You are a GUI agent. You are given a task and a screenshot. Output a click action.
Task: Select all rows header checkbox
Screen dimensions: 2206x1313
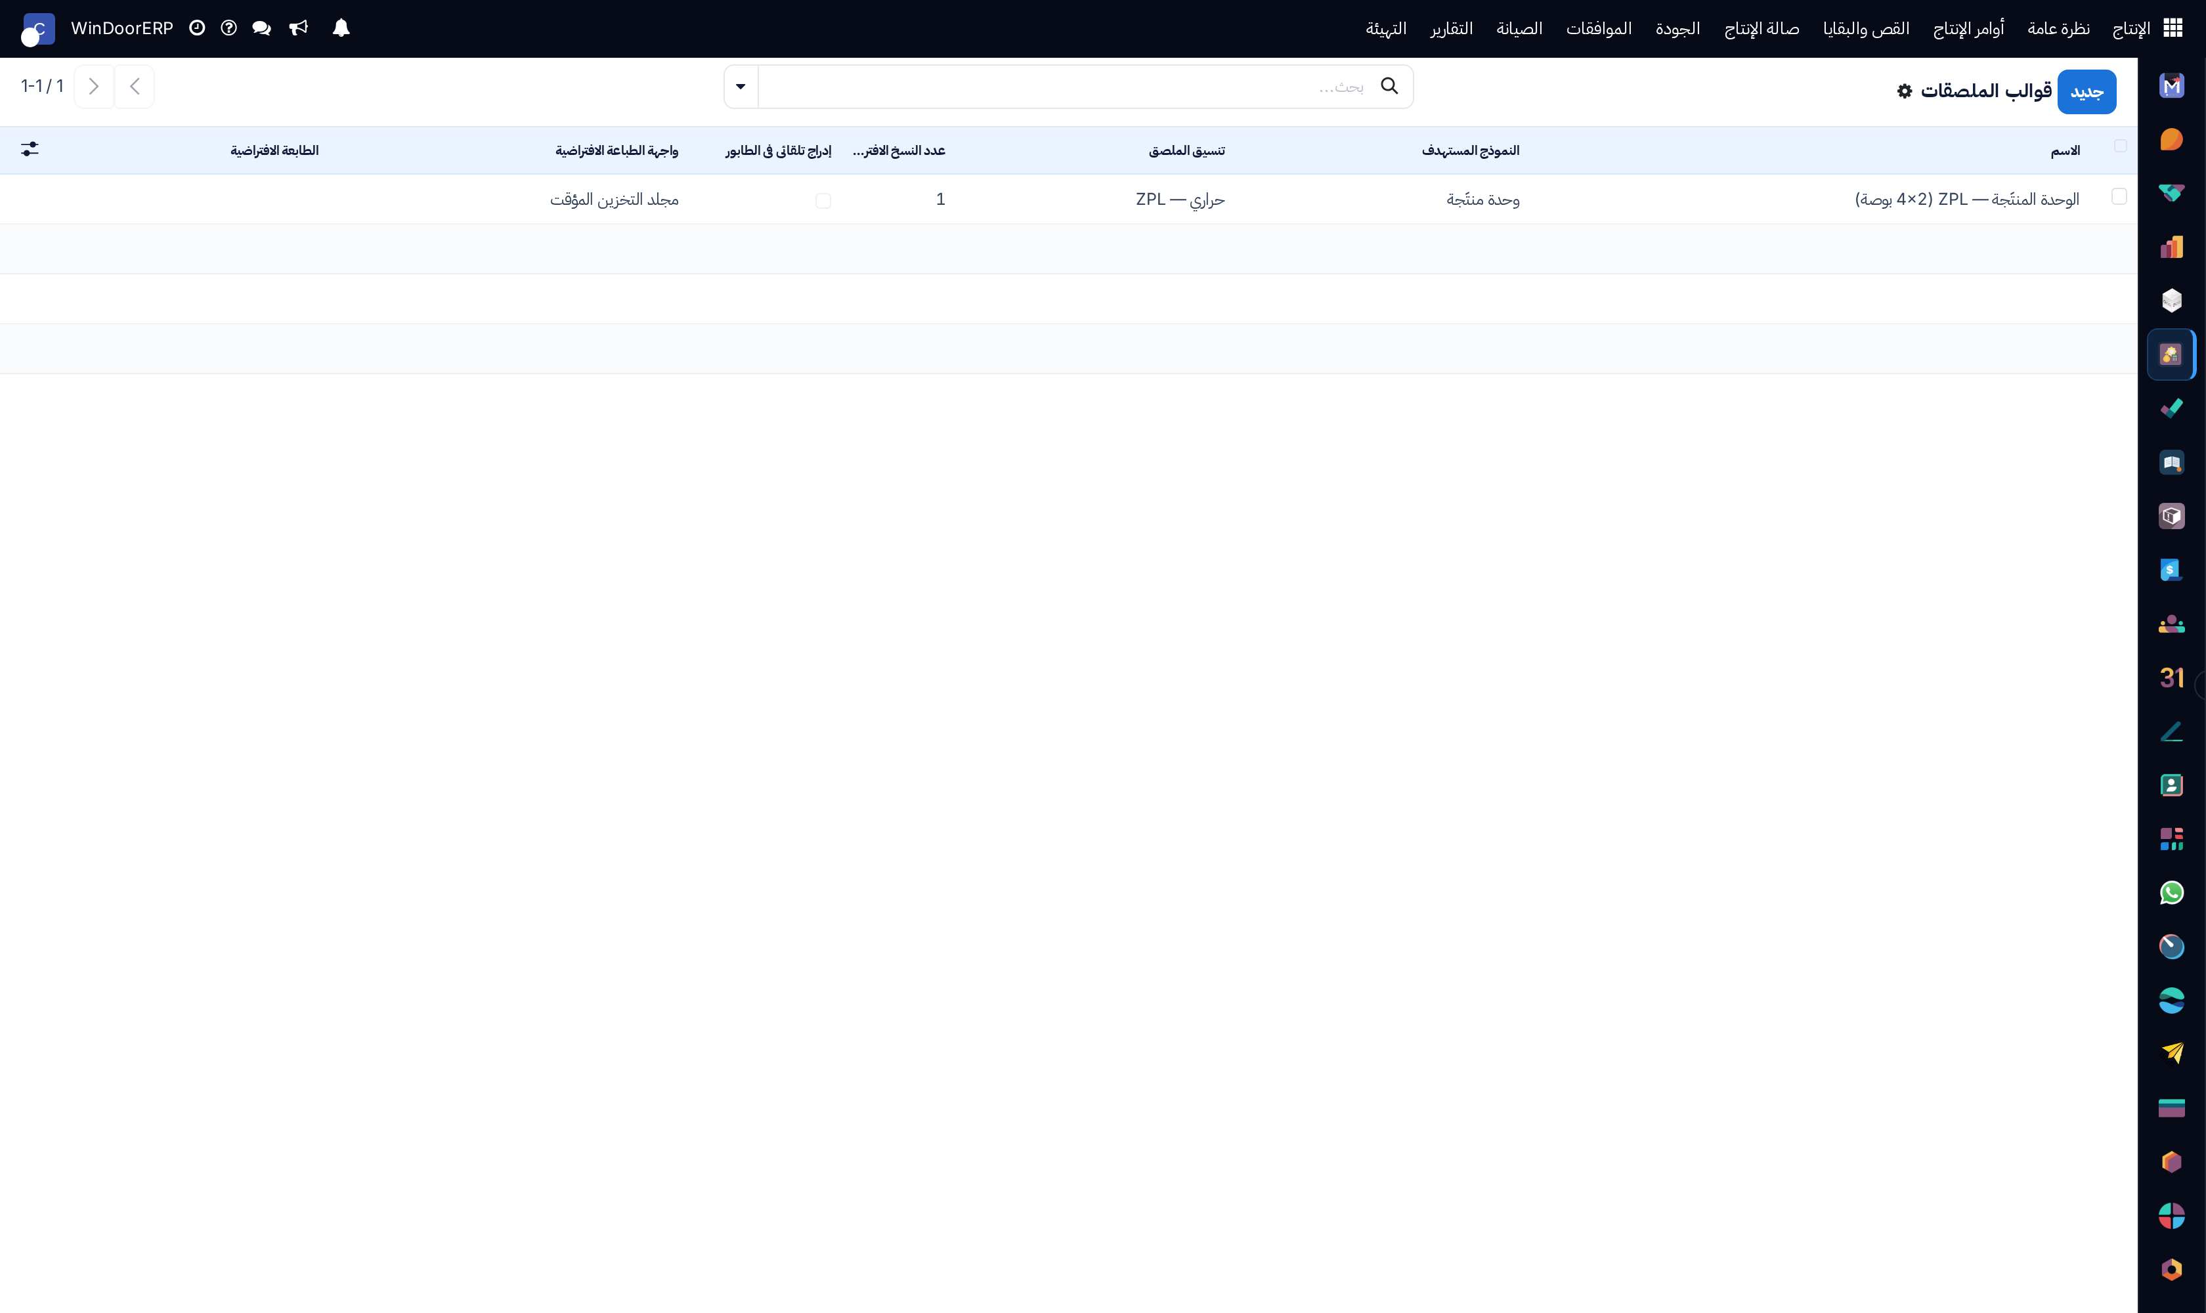2120,146
